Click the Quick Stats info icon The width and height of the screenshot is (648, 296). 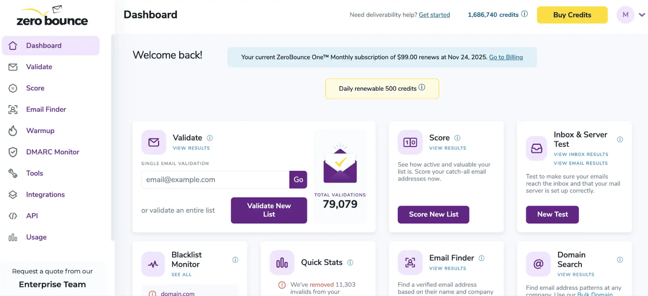(x=350, y=263)
